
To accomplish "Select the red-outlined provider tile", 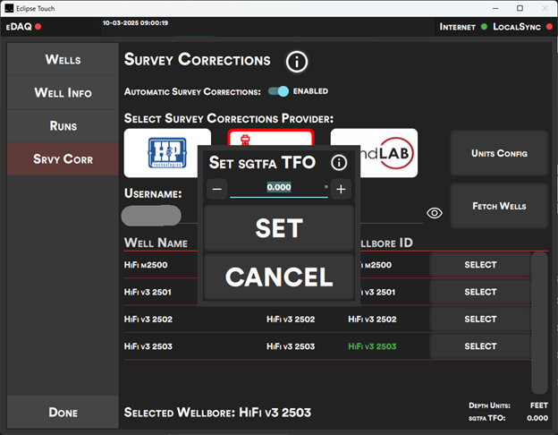I will [270, 138].
